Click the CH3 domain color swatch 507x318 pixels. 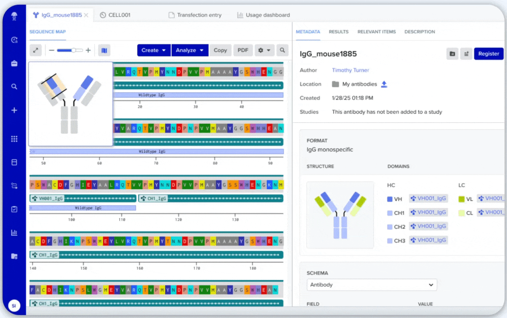tap(390, 241)
